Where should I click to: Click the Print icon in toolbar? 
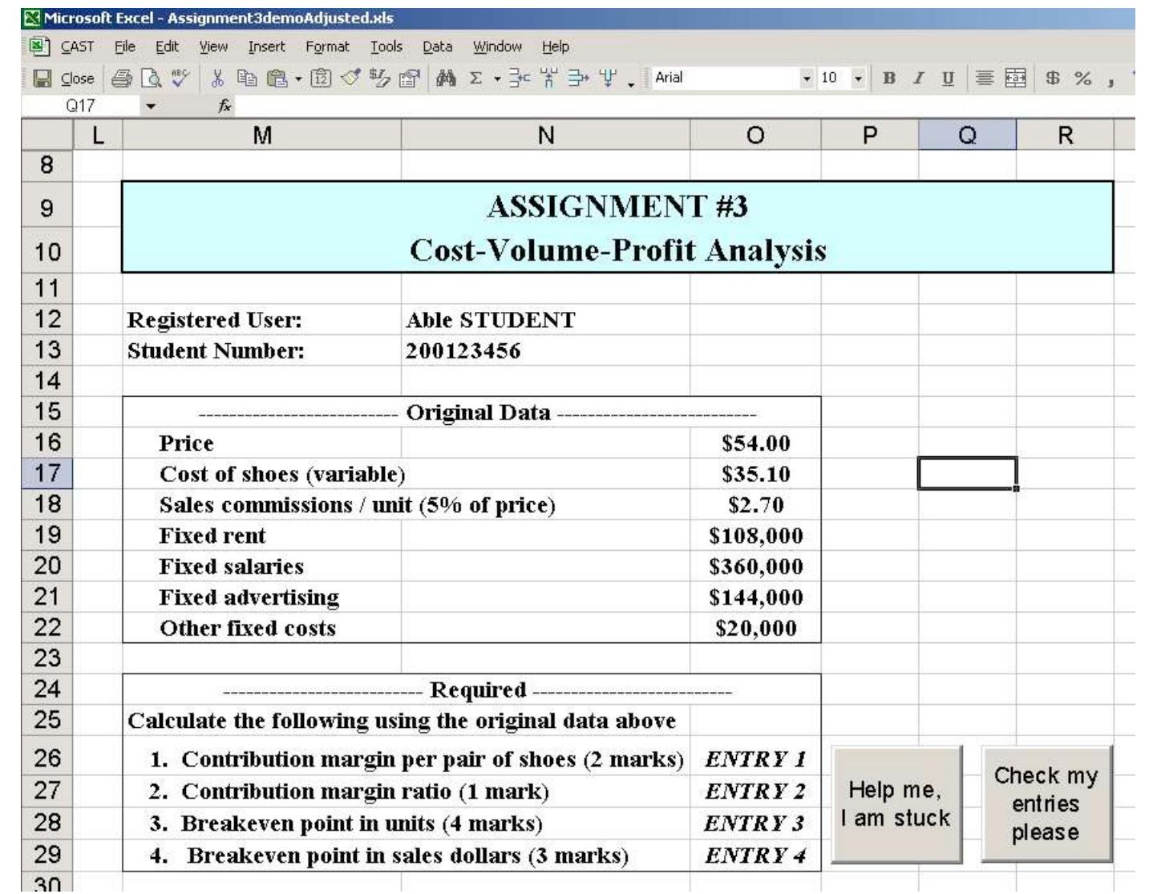[x=122, y=79]
